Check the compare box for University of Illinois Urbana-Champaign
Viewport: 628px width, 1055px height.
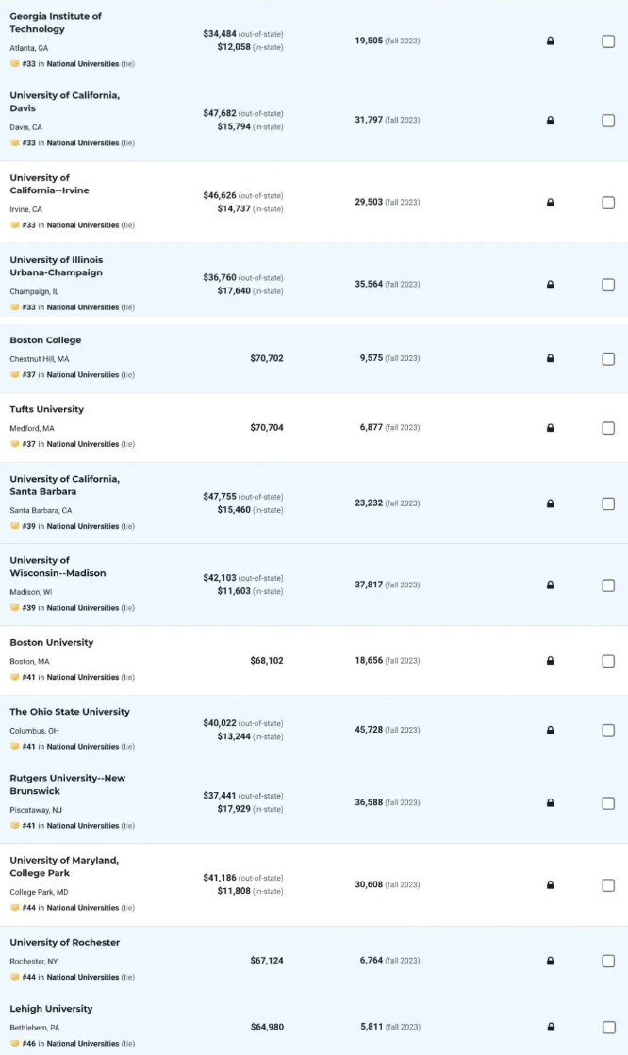[x=608, y=285]
